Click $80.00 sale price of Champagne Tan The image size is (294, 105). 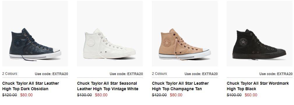pos(176,95)
